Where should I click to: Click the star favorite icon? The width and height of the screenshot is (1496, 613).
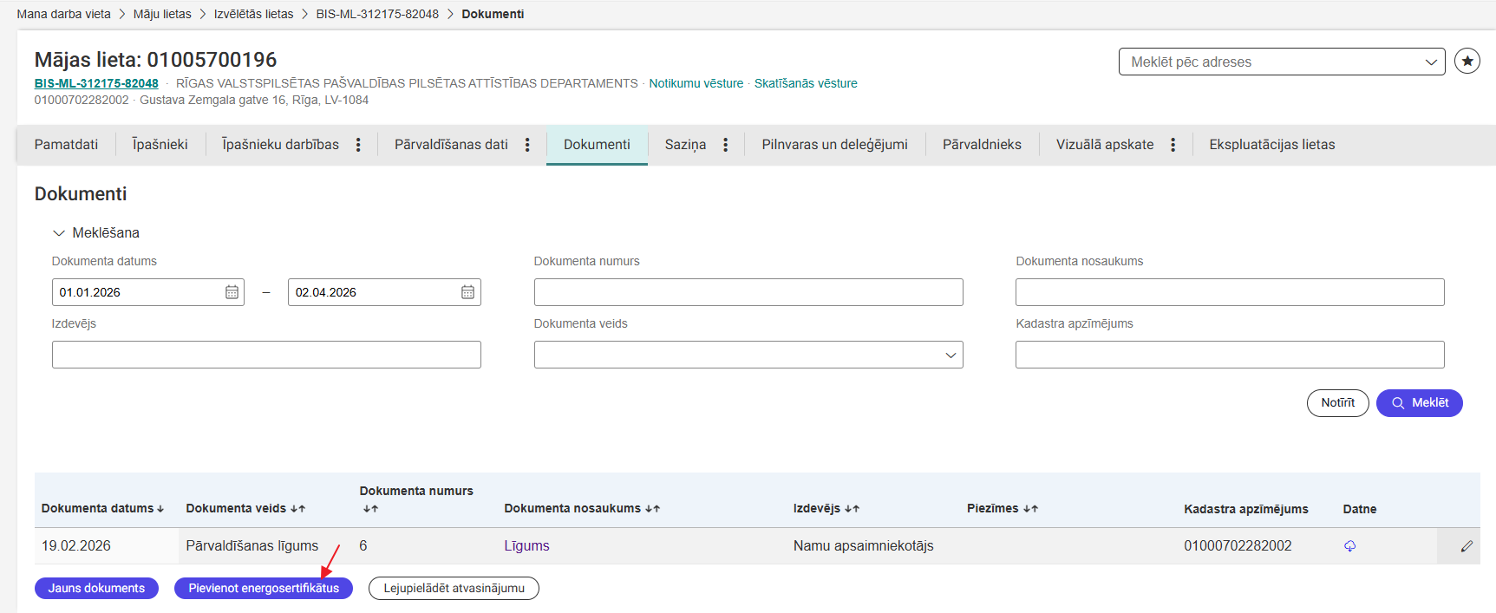1467,62
